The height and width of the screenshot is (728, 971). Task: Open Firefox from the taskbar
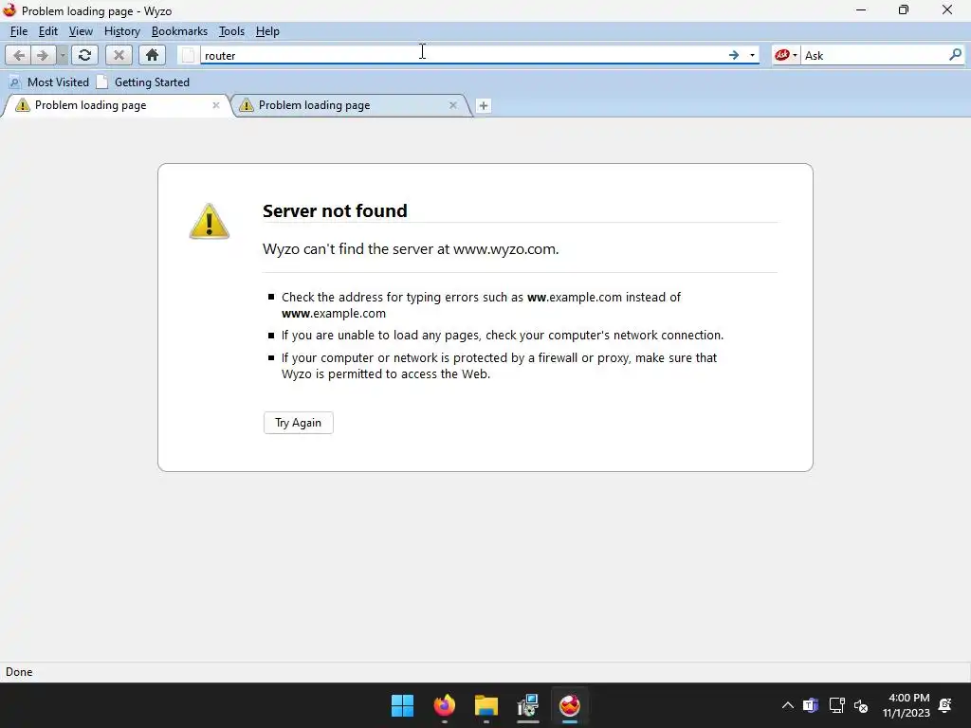(444, 705)
